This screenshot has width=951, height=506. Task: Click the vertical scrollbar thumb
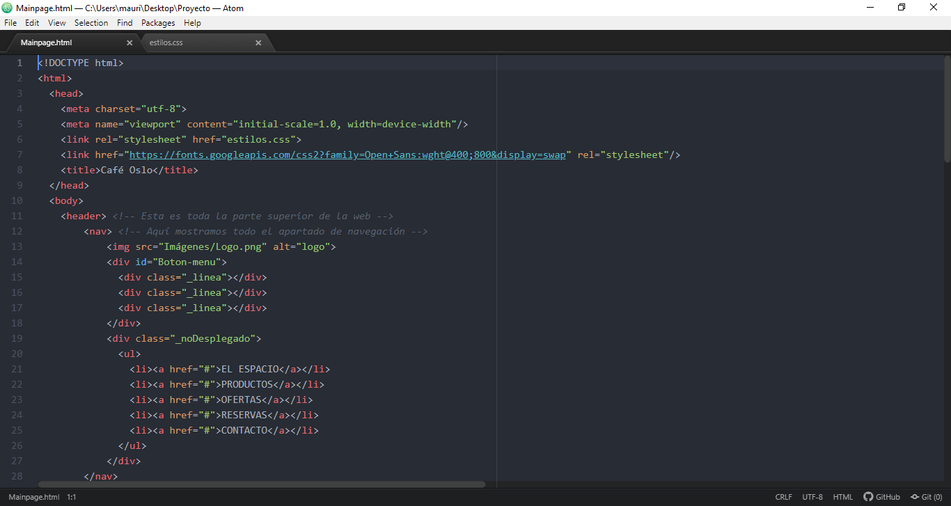coord(948,109)
